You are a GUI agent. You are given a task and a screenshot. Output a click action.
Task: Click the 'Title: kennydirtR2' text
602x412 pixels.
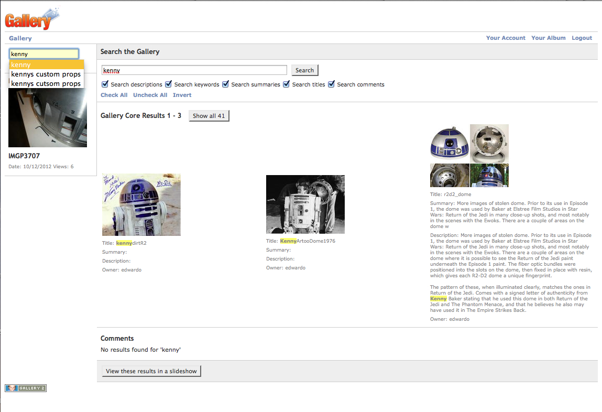pyautogui.click(x=124, y=243)
